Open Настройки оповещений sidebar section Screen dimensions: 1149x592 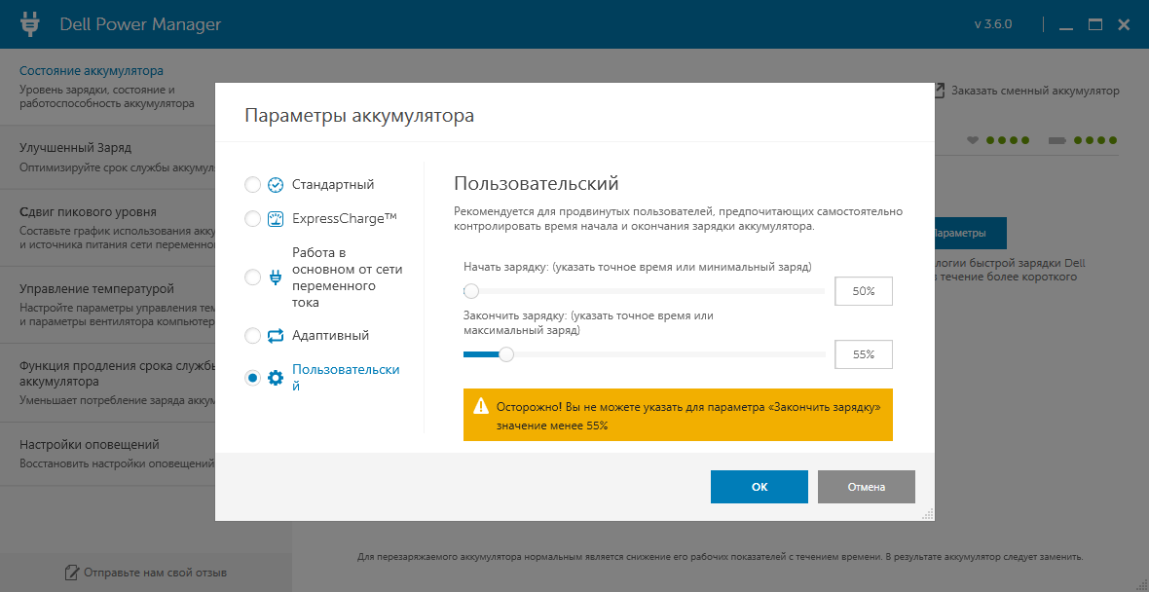tap(107, 454)
